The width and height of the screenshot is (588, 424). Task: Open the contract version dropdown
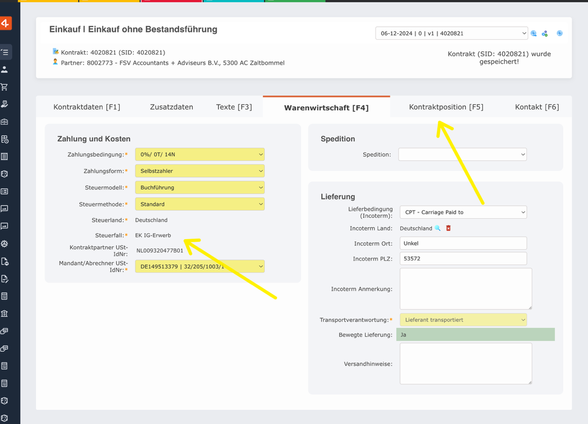pyautogui.click(x=451, y=33)
